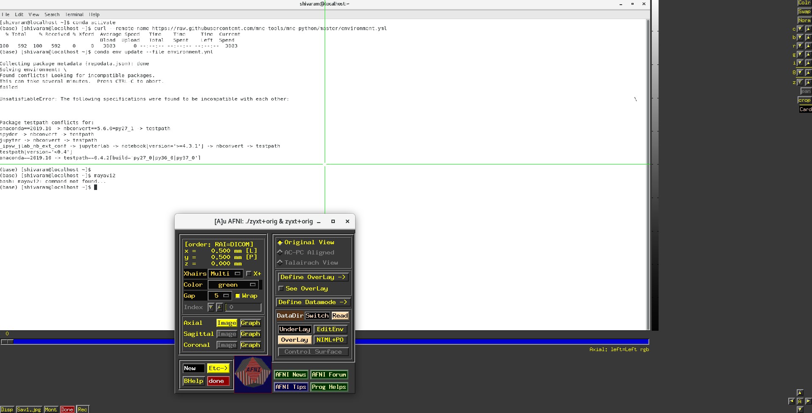
Task: Open AFNI News link button
Action: pyautogui.click(x=291, y=374)
